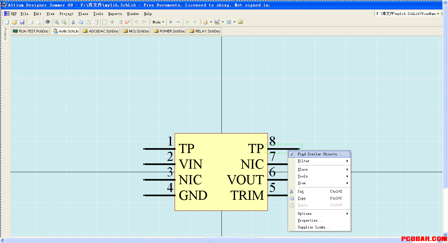This screenshot has width=448, height=243.
Task: Click the model manager stack icon
Action: [x=48, y=22]
